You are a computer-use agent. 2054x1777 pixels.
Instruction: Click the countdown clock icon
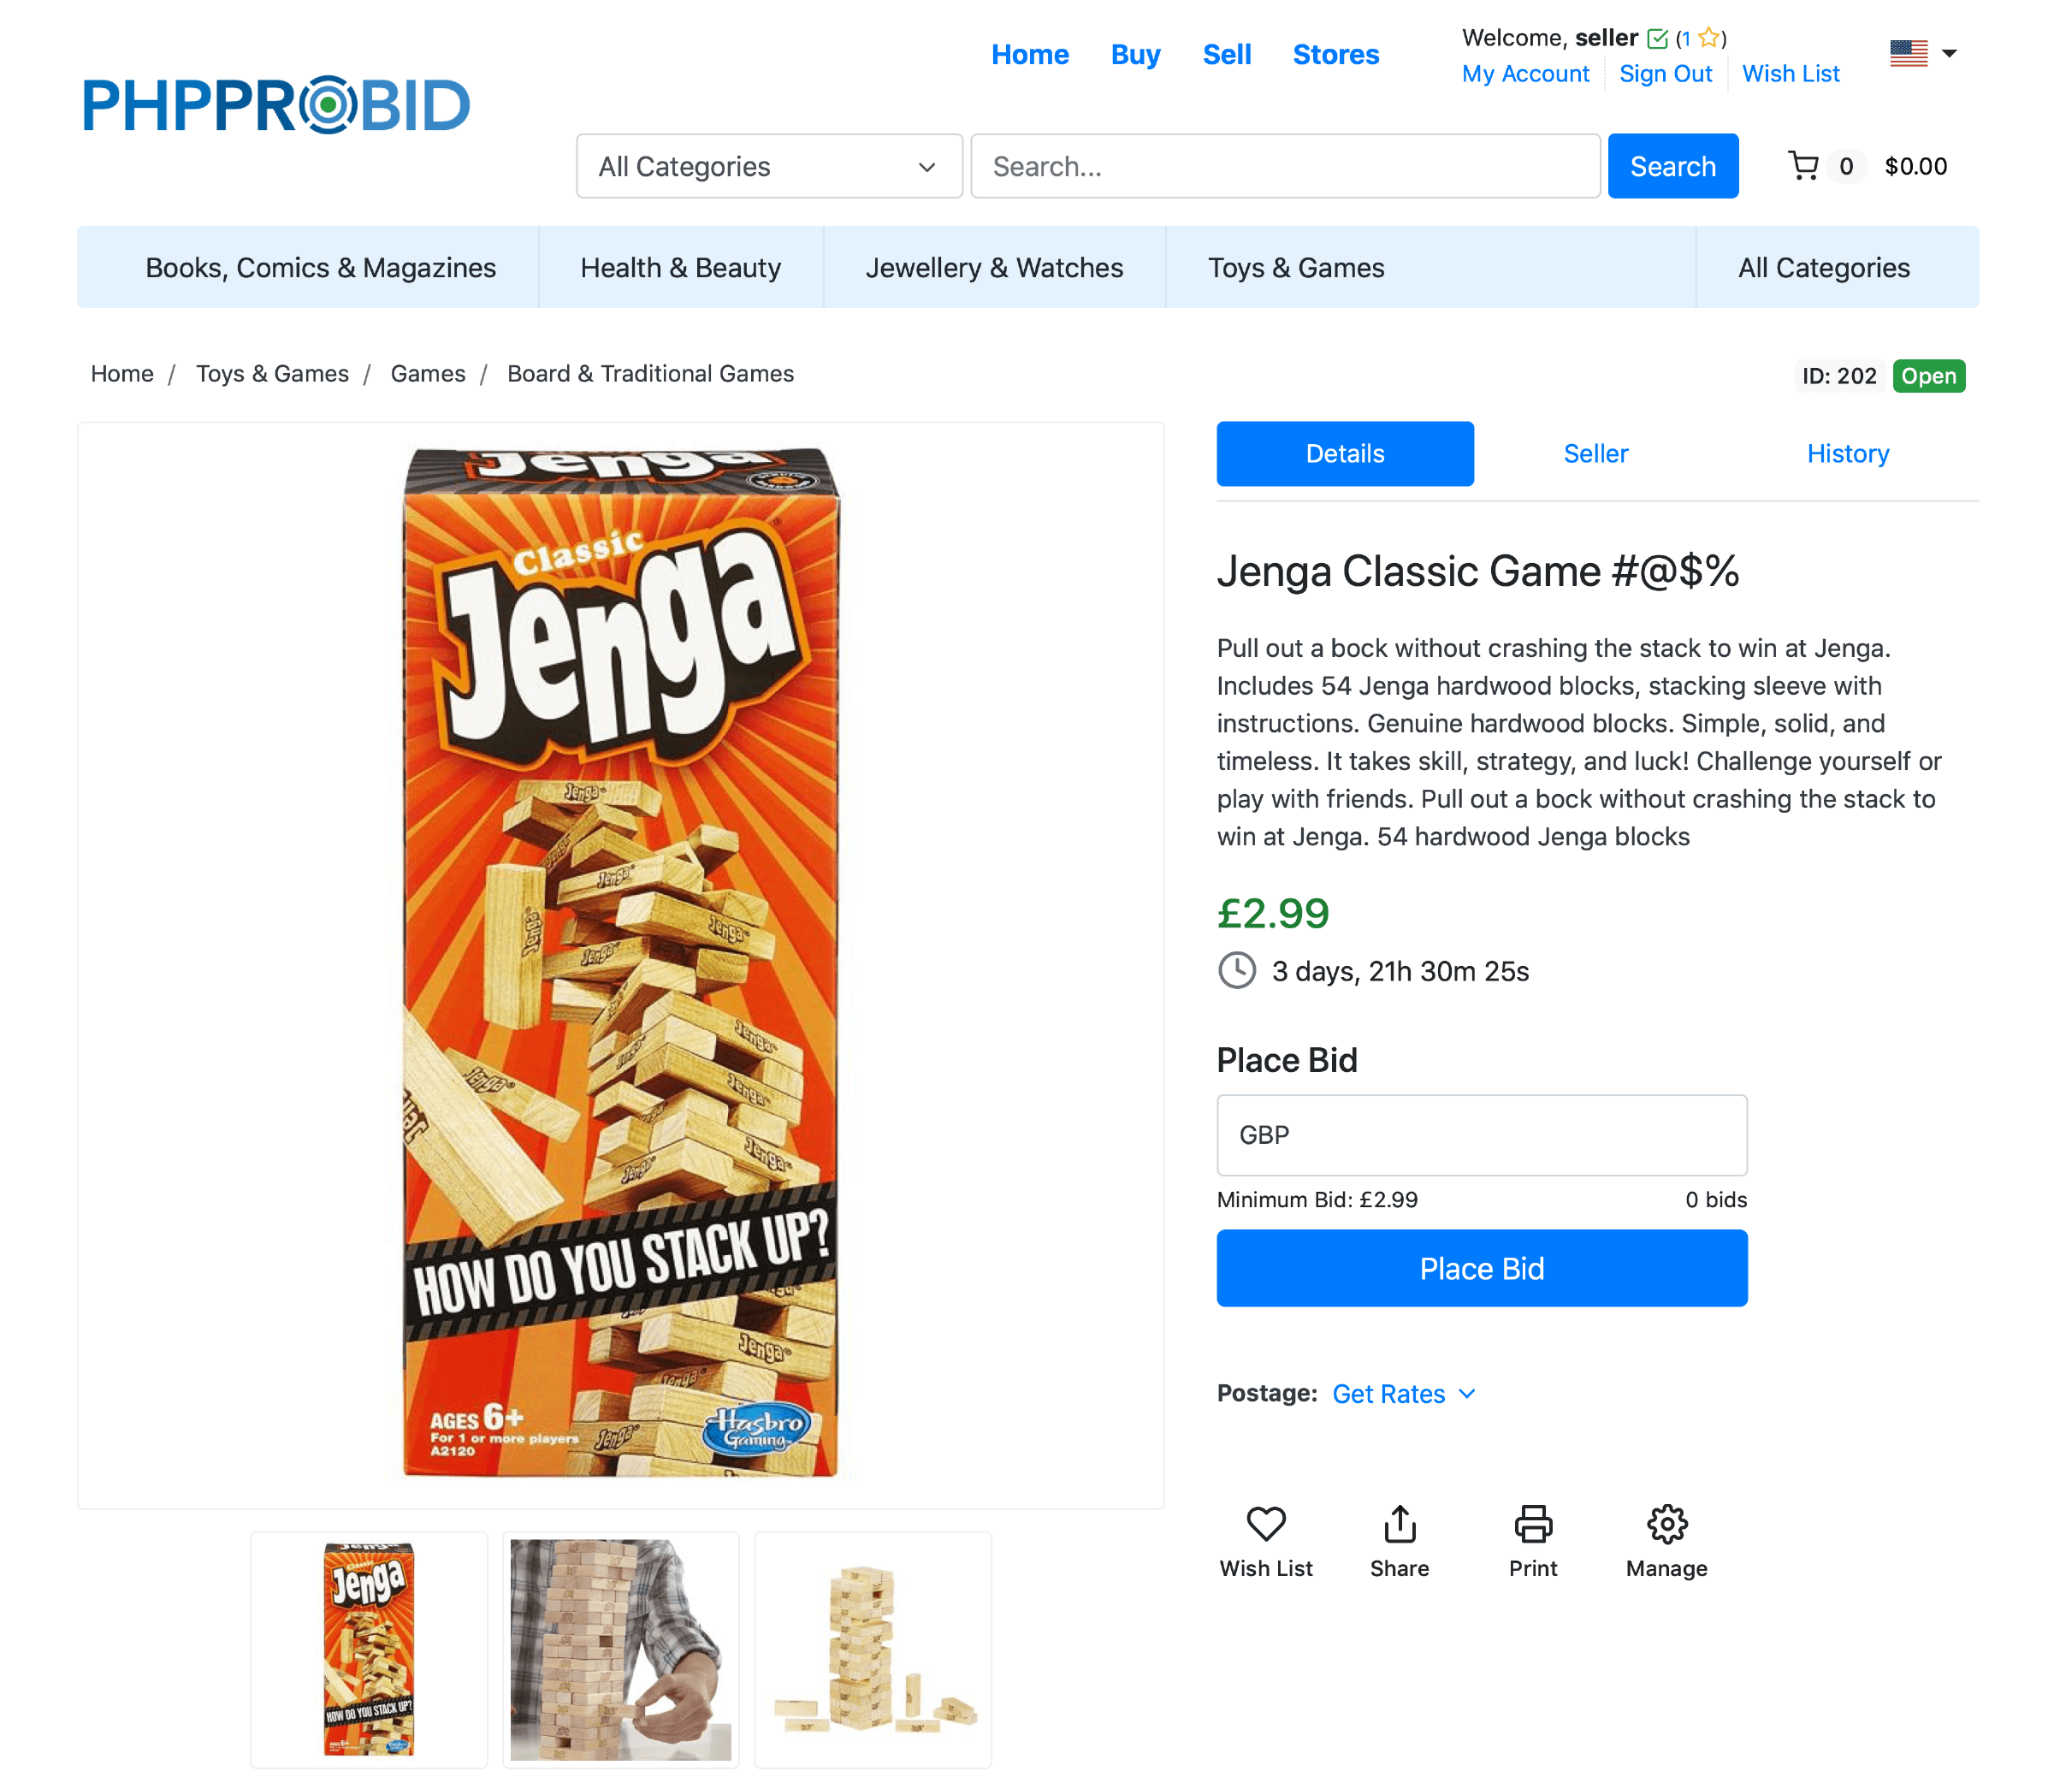[x=1236, y=970]
